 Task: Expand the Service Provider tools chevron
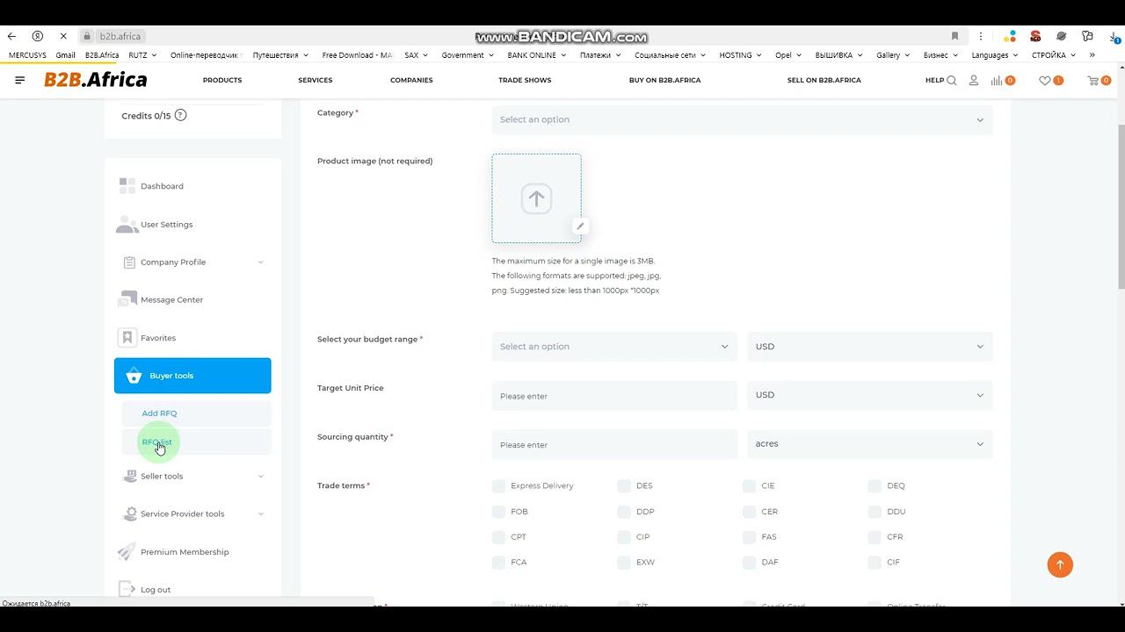click(x=261, y=513)
